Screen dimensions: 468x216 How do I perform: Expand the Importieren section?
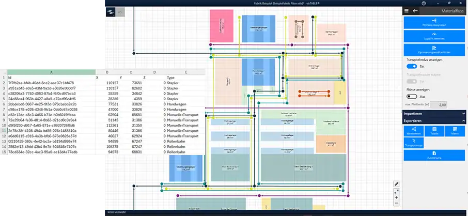[434, 114]
